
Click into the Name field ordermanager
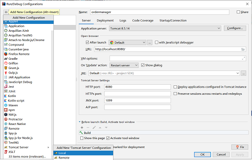160,12
